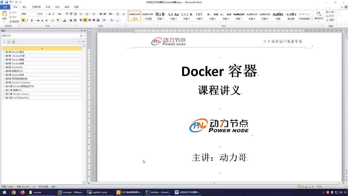Open the 文件 (File) tab
Viewport: 348px width, 196px height.
pos(5,7)
